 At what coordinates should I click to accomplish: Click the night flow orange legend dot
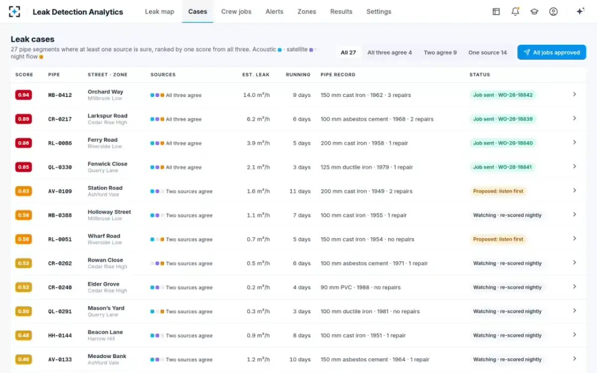(x=41, y=57)
